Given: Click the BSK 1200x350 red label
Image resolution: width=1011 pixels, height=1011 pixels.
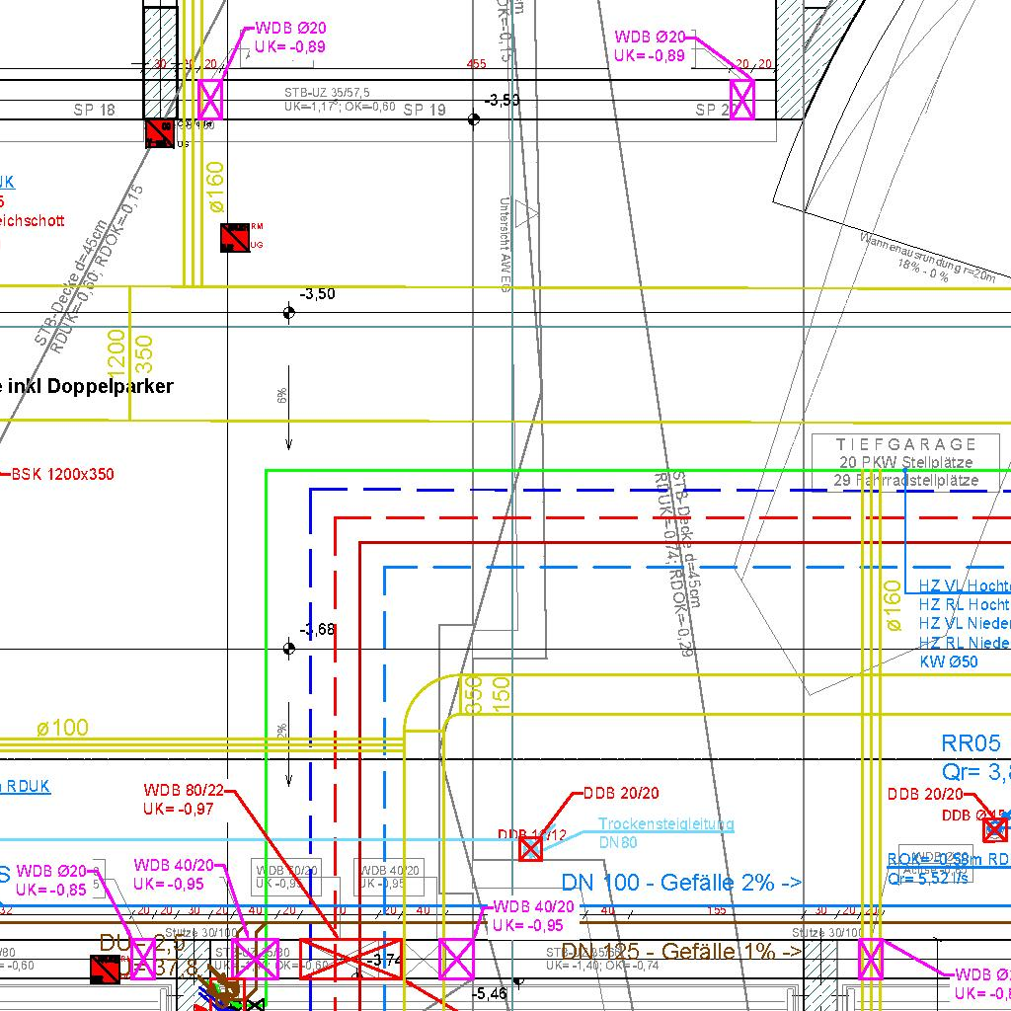Looking at the screenshot, I should tap(62, 474).
